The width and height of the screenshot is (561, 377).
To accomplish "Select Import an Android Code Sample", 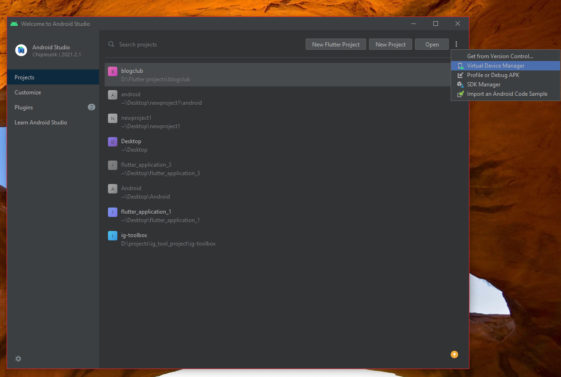I will click(x=506, y=94).
